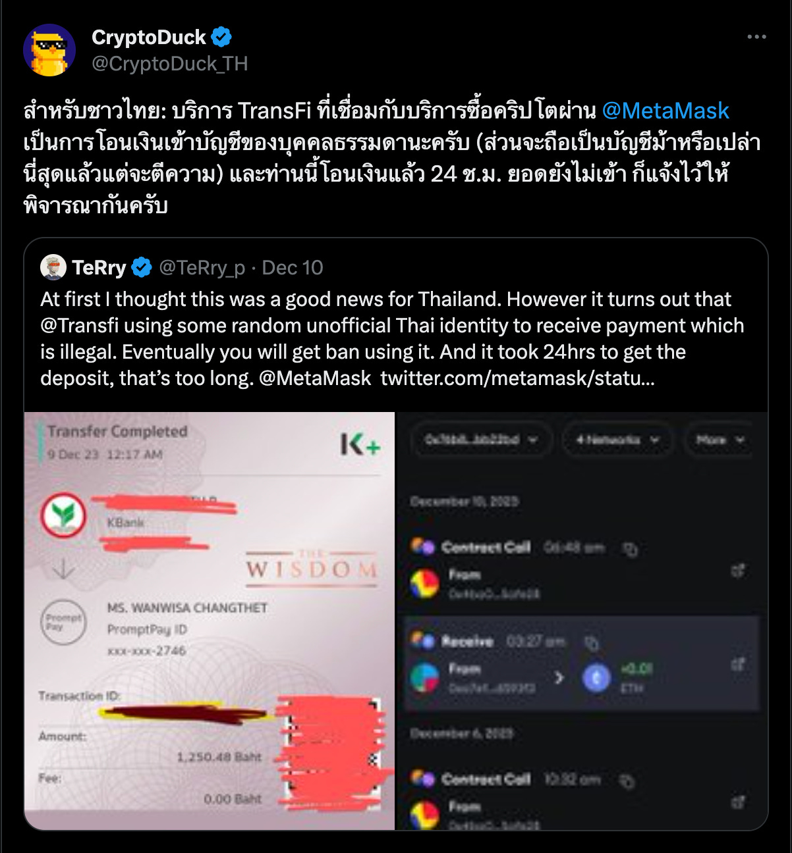This screenshot has width=792, height=853.
Task: Click the quoted tweet text by TeRry
Action: pos(392,338)
